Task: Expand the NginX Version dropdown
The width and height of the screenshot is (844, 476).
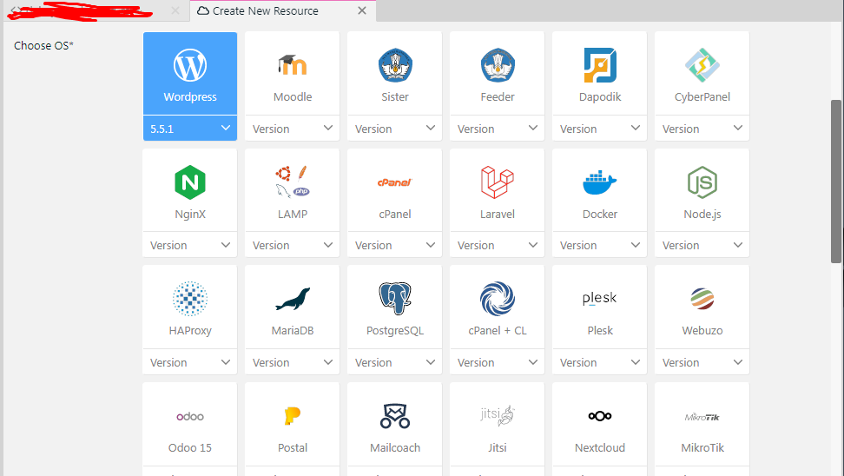Action: click(190, 245)
